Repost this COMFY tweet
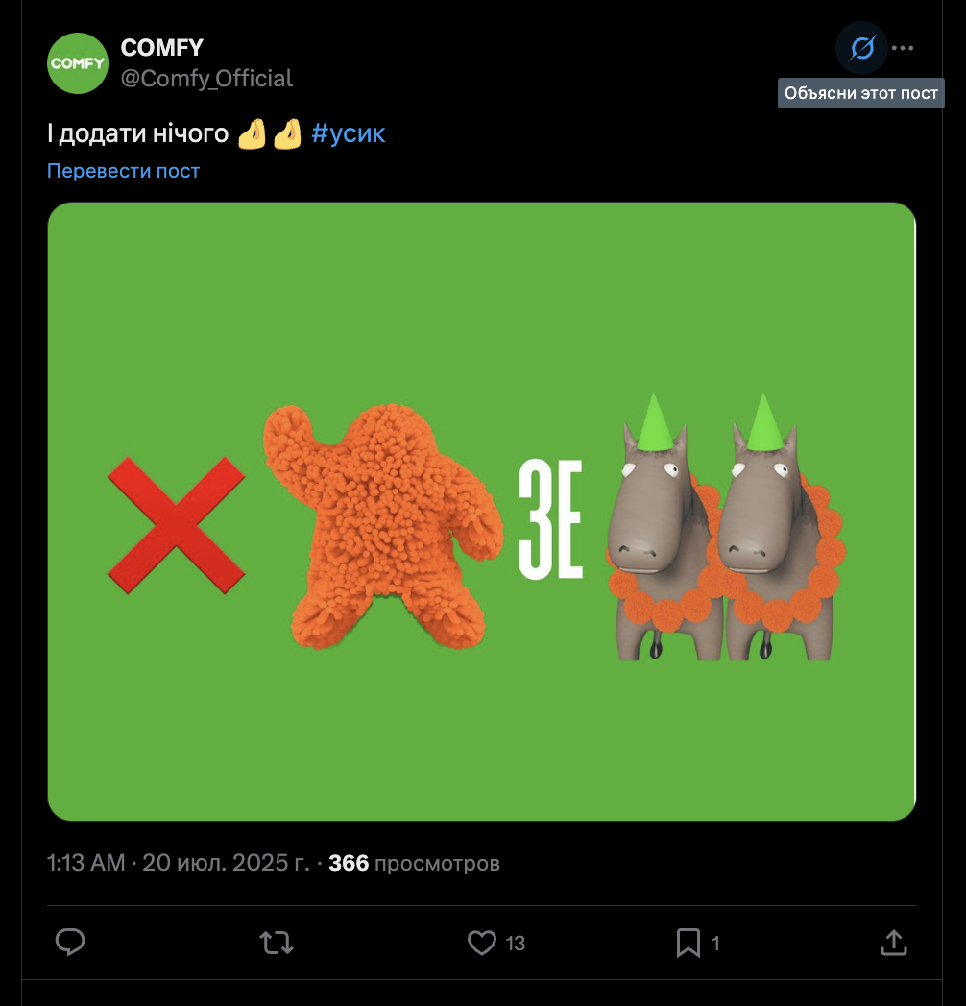 pyautogui.click(x=277, y=943)
